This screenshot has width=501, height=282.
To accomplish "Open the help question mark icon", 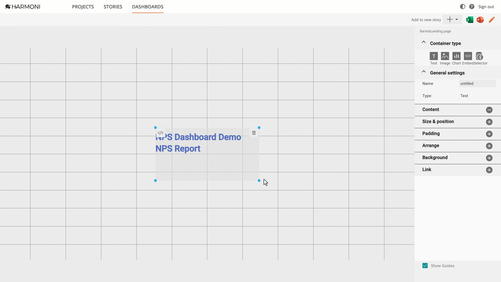I will (x=472, y=7).
